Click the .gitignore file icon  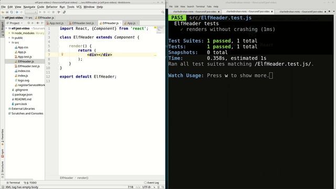click(x=13, y=90)
